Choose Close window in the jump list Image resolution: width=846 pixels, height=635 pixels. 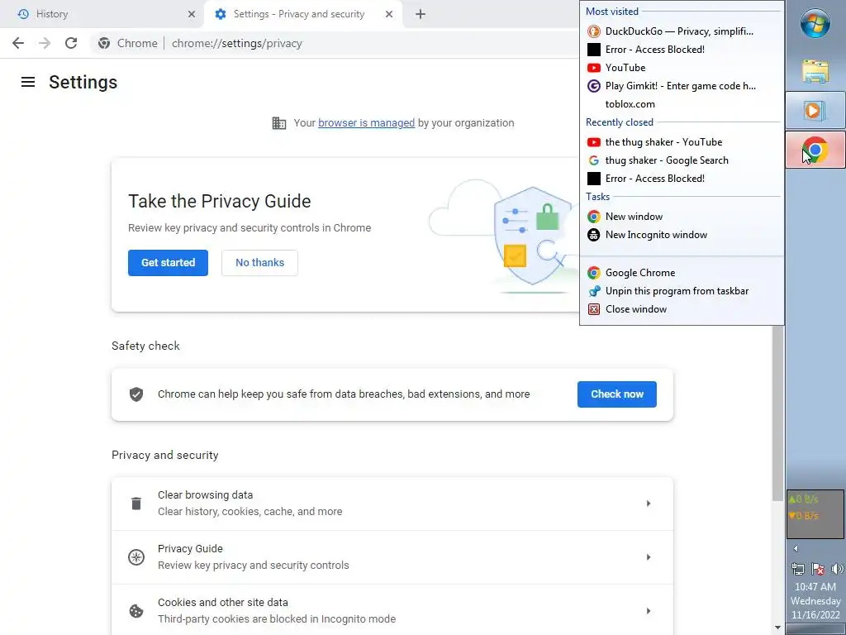682,309
